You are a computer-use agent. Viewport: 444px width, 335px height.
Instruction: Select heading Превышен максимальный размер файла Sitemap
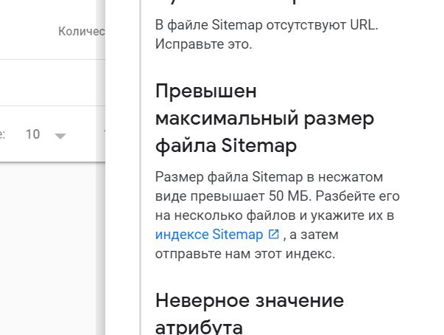tap(265, 119)
